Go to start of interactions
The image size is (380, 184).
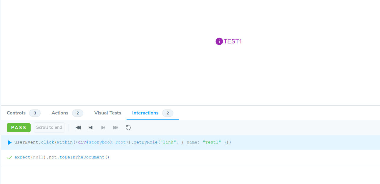click(x=78, y=128)
